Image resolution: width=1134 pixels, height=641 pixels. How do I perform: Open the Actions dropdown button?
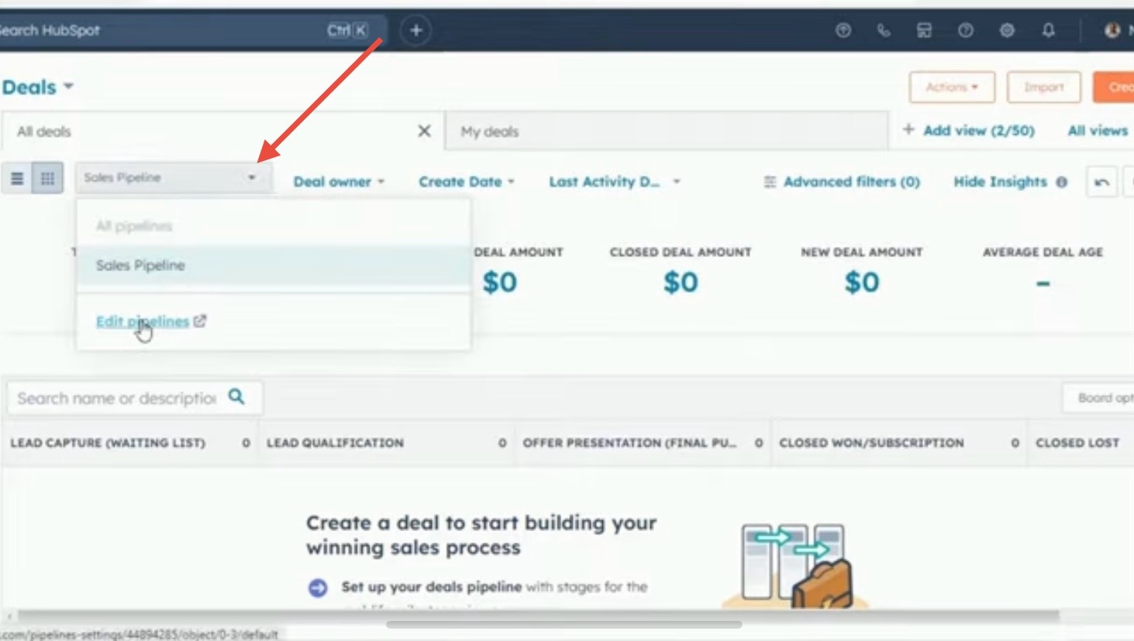pos(951,87)
